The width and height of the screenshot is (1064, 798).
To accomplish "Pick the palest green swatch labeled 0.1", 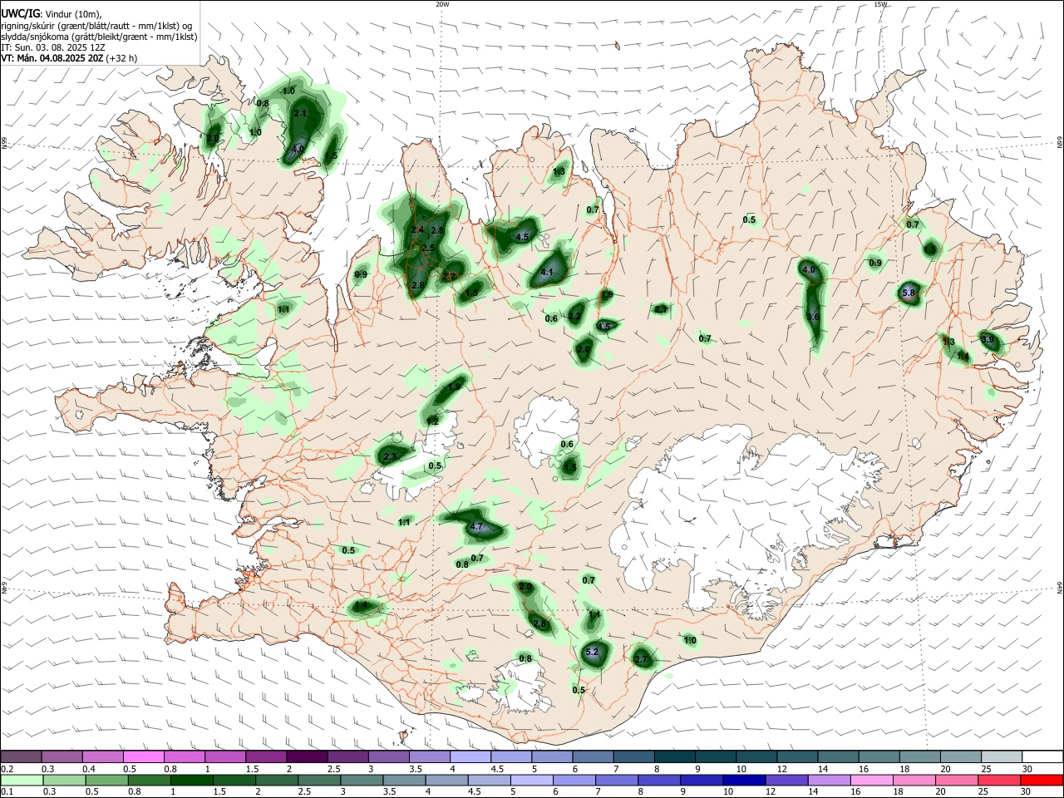I will pos(21,781).
